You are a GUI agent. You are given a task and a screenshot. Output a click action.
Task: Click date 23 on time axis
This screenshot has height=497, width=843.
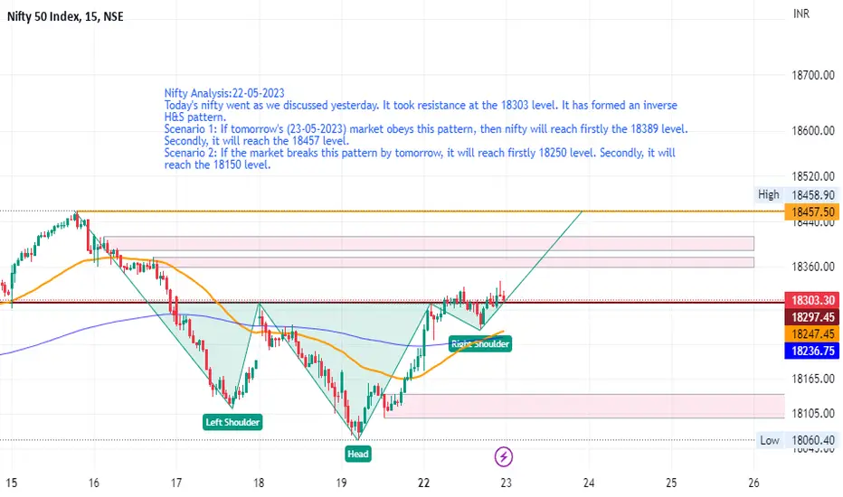point(507,483)
